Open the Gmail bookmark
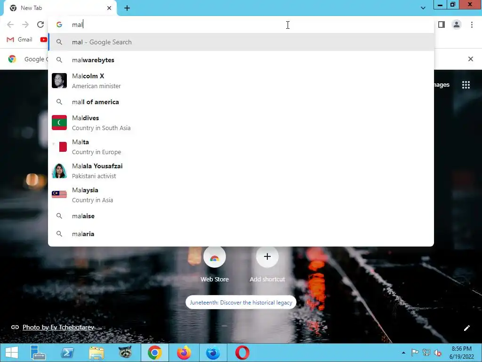Screen dimensions: 482x362 coord(19,40)
